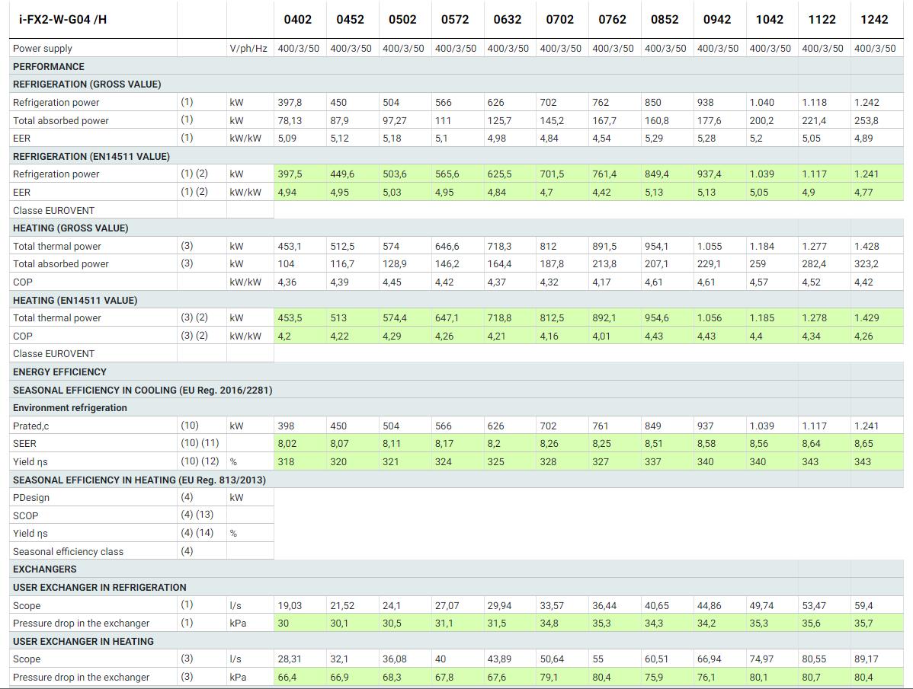Click the first Classe EUROVENT label under refrigeration
Screen dimensions: 913x689
click(x=53, y=210)
